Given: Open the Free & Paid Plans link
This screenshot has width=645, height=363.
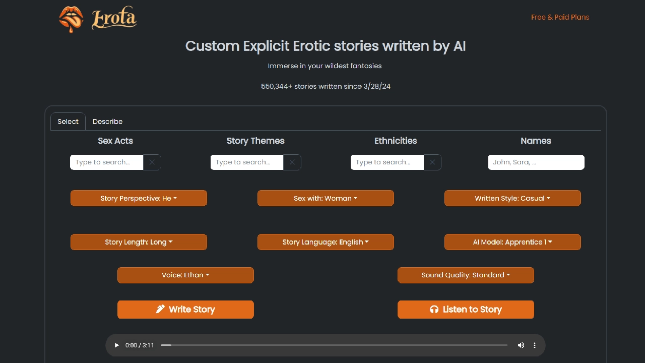Looking at the screenshot, I should 560,17.
